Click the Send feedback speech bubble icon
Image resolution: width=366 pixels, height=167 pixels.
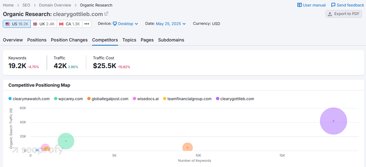[x=333, y=5]
